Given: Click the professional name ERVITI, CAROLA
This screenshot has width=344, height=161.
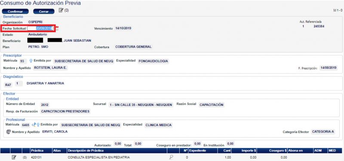Looking at the screenshot, I should point(55,132).
